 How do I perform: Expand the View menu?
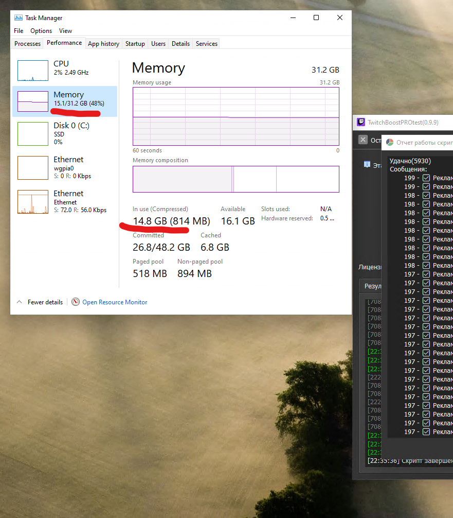pyautogui.click(x=65, y=31)
